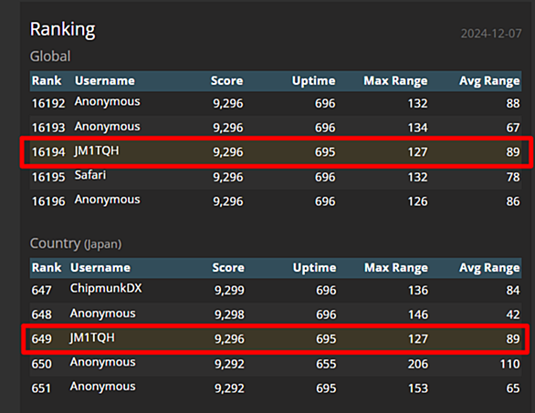Click the Country Score column header
The image size is (535, 413).
228,267
